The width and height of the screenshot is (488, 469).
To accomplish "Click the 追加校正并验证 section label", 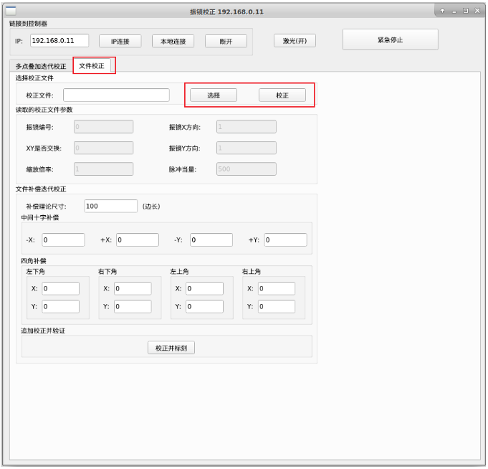I will (x=43, y=331).
